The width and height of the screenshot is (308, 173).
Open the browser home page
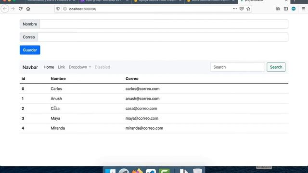tap(28, 9)
